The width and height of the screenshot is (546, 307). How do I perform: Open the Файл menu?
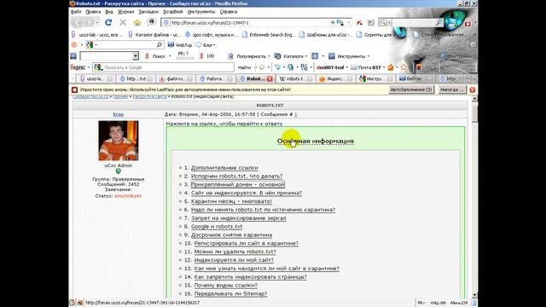(x=76, y=11)
